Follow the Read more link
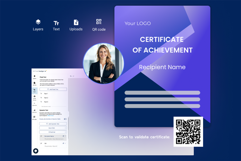The image size is (241, 161). [50, 115]
